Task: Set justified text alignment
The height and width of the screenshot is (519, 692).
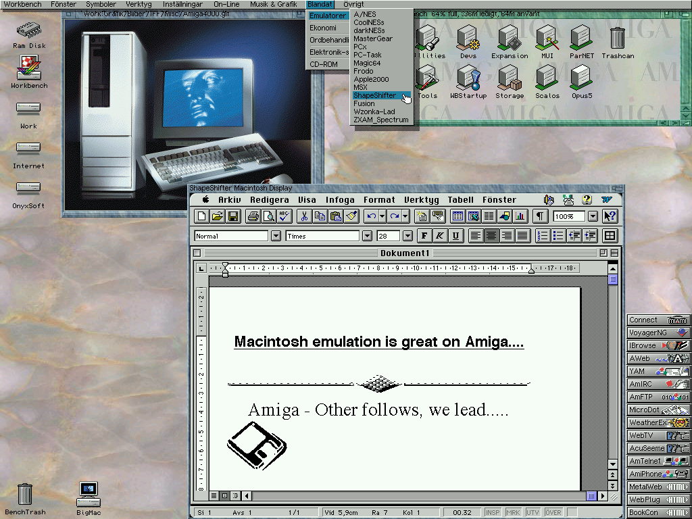Action: [x=522, y=236]
